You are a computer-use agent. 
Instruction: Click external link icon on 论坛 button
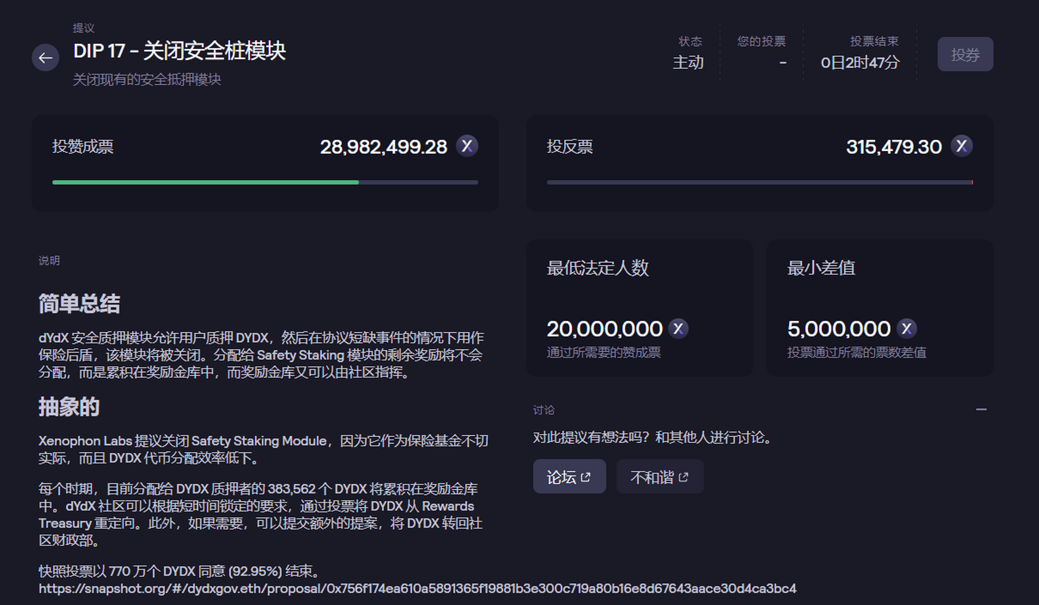pyautogui.click(x=585, y=477)
